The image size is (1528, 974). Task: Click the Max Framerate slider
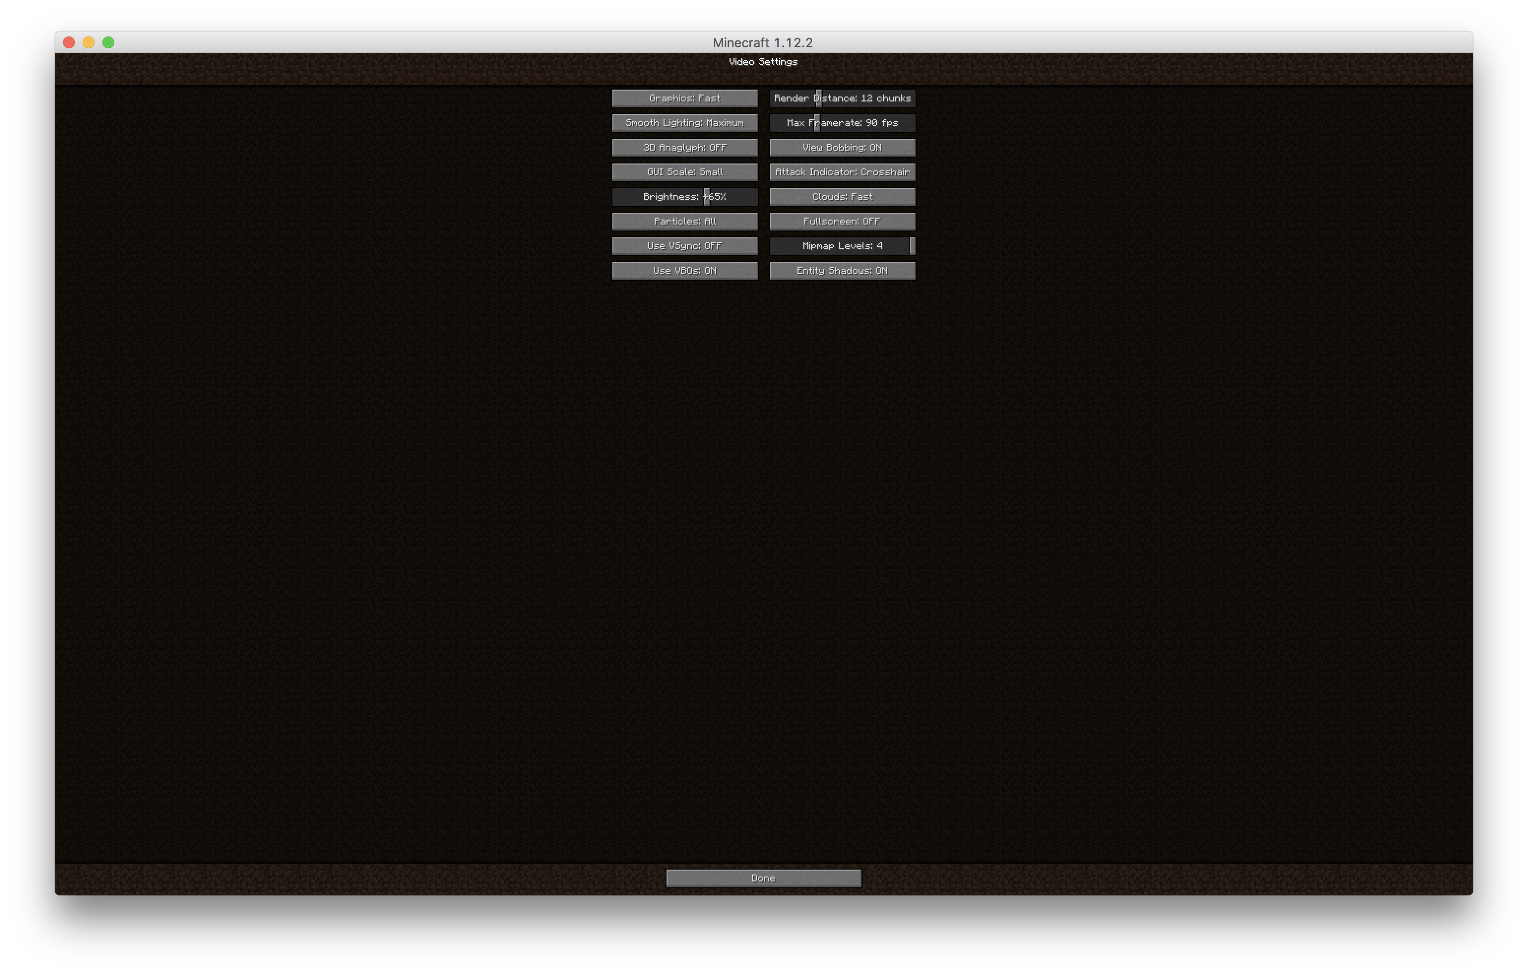(x=842, y=123)
